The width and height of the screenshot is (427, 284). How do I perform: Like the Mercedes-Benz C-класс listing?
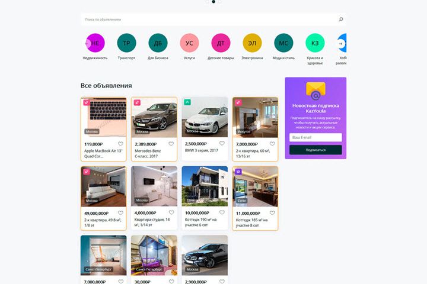(171, 144)
